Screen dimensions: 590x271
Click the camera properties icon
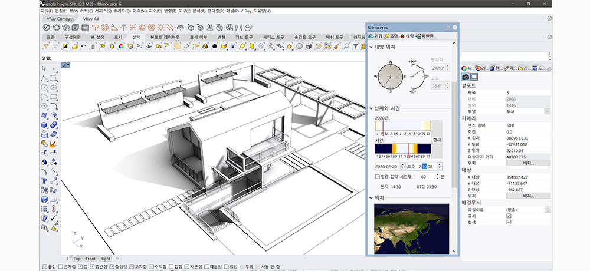point(466,77)
